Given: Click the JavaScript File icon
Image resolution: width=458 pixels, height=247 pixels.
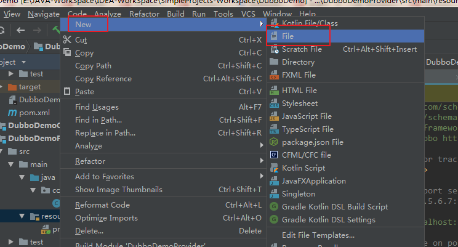Looking at the screenshot, I should pyautogui.click(x=275, y=116).
